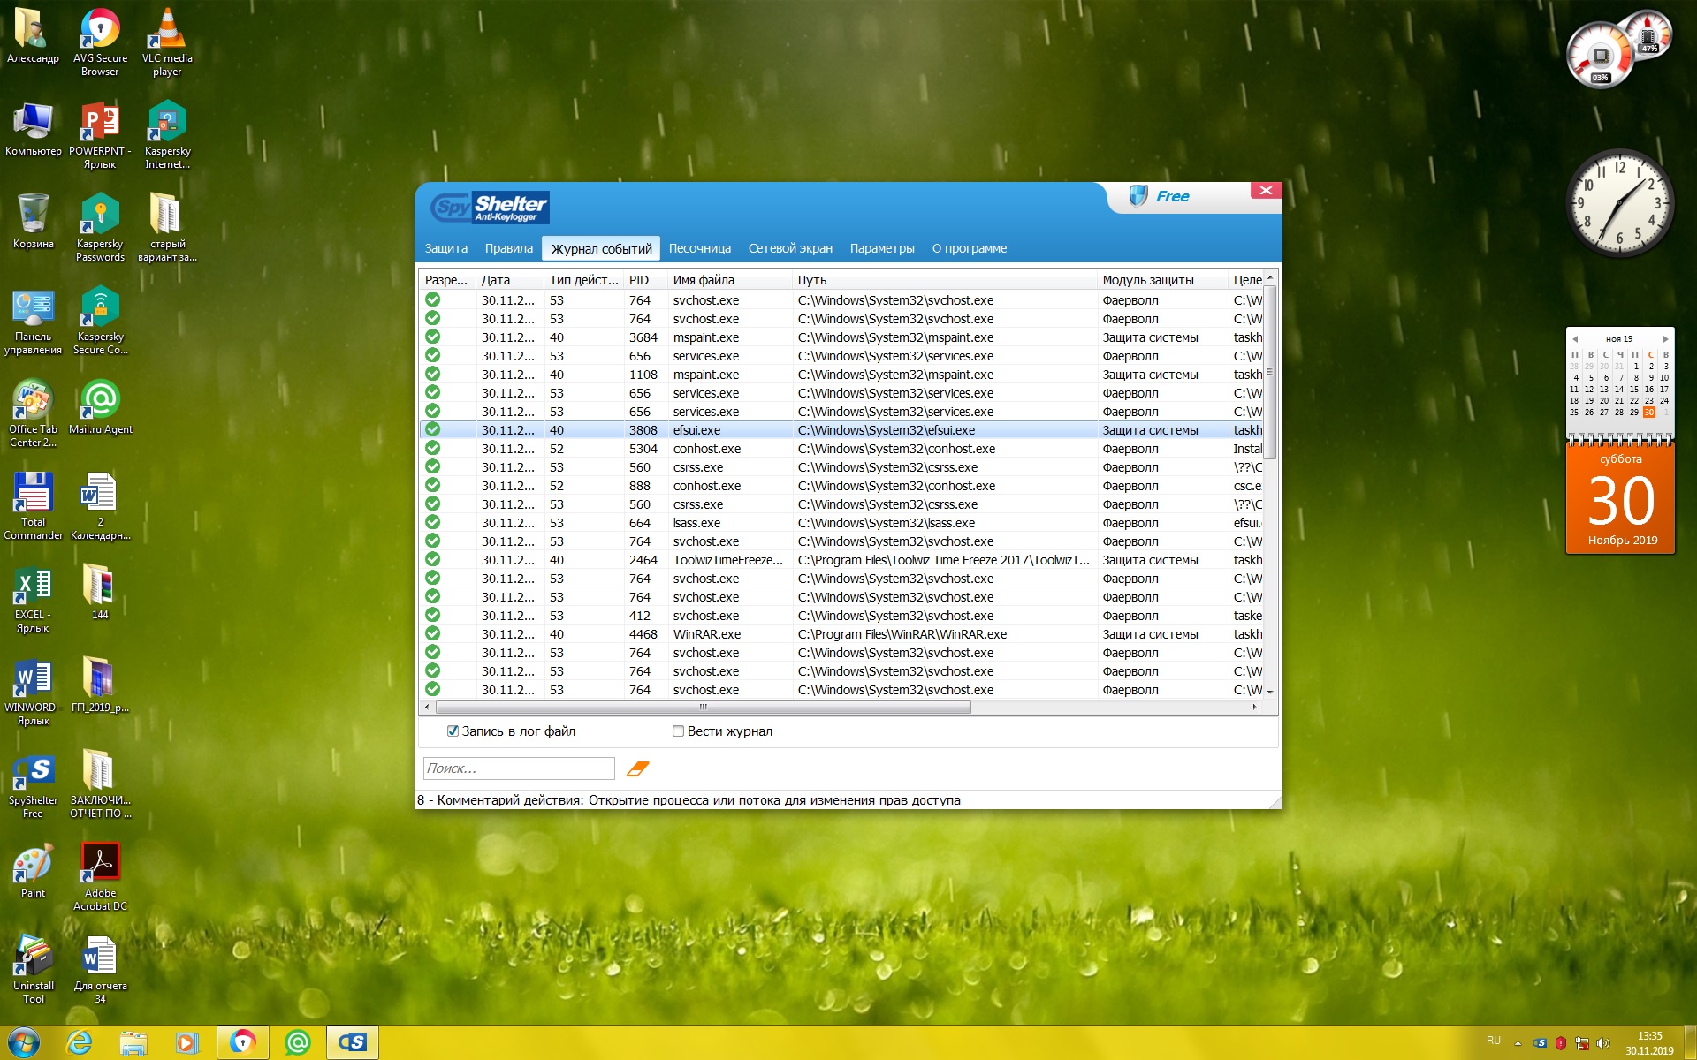Show hidden tray icons arrow
Viewport: 1697px width, 1060px height.
coord(1518,1042)
